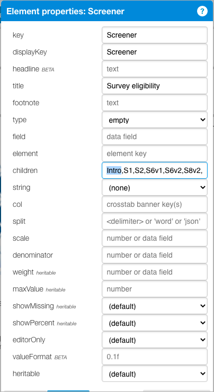214x392 pixels.
Task: Click the crosstab banner key(s) field
Action: pos(155,204)
